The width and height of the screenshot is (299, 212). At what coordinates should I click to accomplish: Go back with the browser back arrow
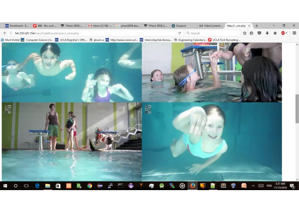(x=5, y=33)
